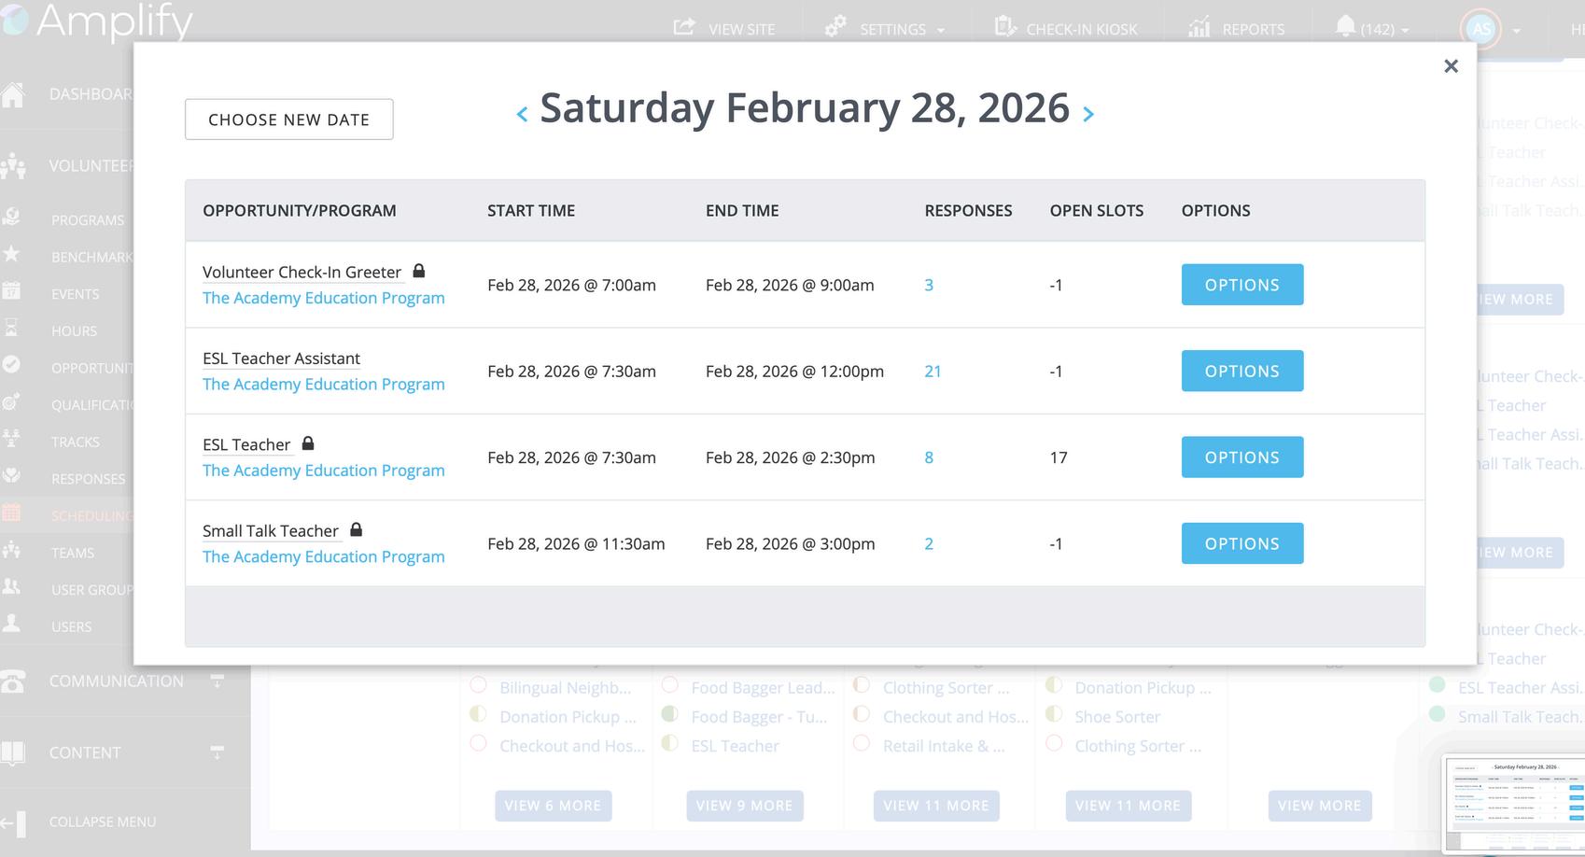This screenshot has height=857, width=1585.
Task: View the 8 responses for ESL Teacher
Action: click(x=929, y=457)
